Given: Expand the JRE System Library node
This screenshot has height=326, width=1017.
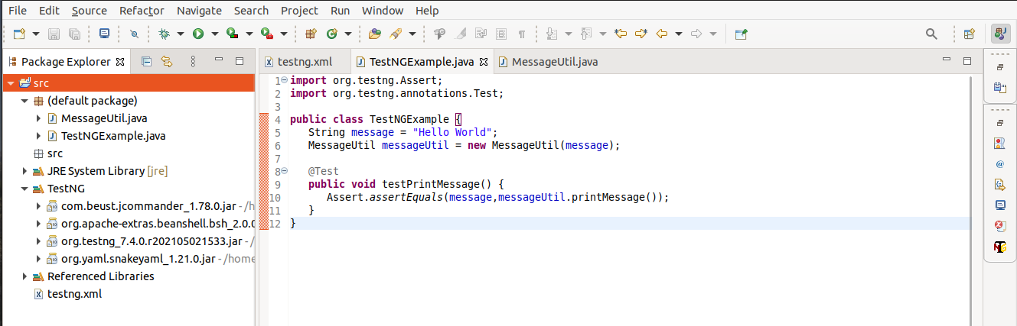Looking at the screenshot, I should (25, 171).
